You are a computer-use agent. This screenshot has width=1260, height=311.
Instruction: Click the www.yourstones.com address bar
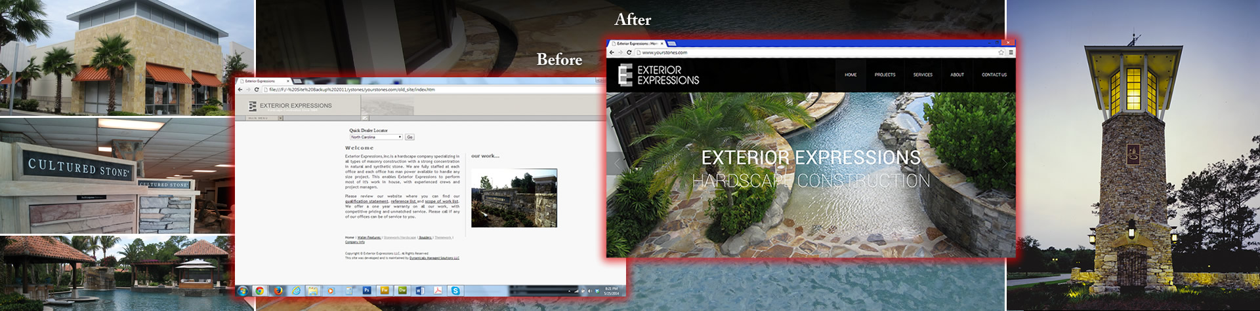tap(820, 52)
